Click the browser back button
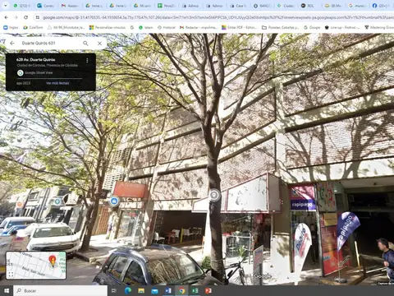394x296 pixels. (x=6, y=17)
